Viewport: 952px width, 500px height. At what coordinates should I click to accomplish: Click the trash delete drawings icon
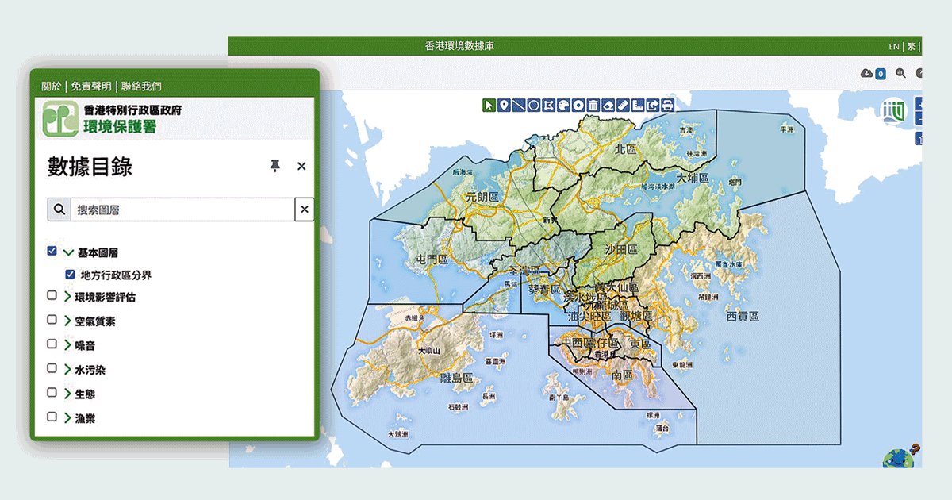pos(593,105)
